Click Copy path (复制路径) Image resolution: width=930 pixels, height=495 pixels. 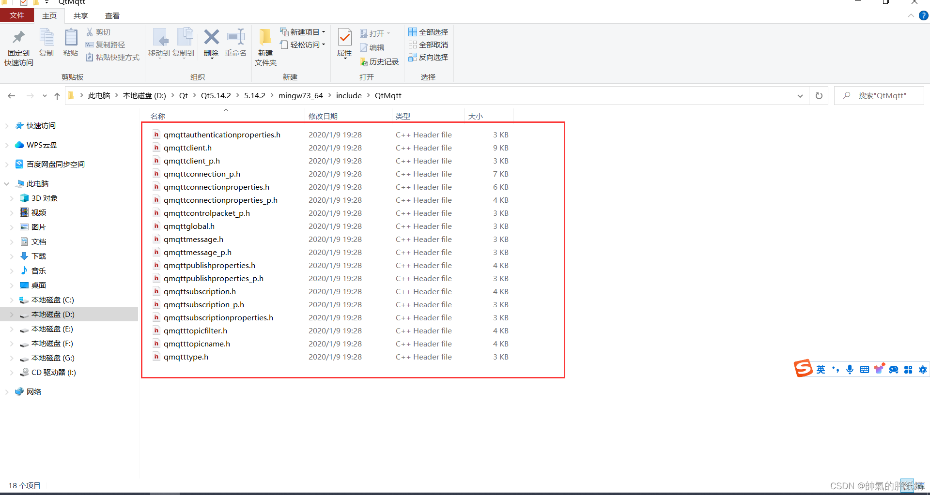105,45
